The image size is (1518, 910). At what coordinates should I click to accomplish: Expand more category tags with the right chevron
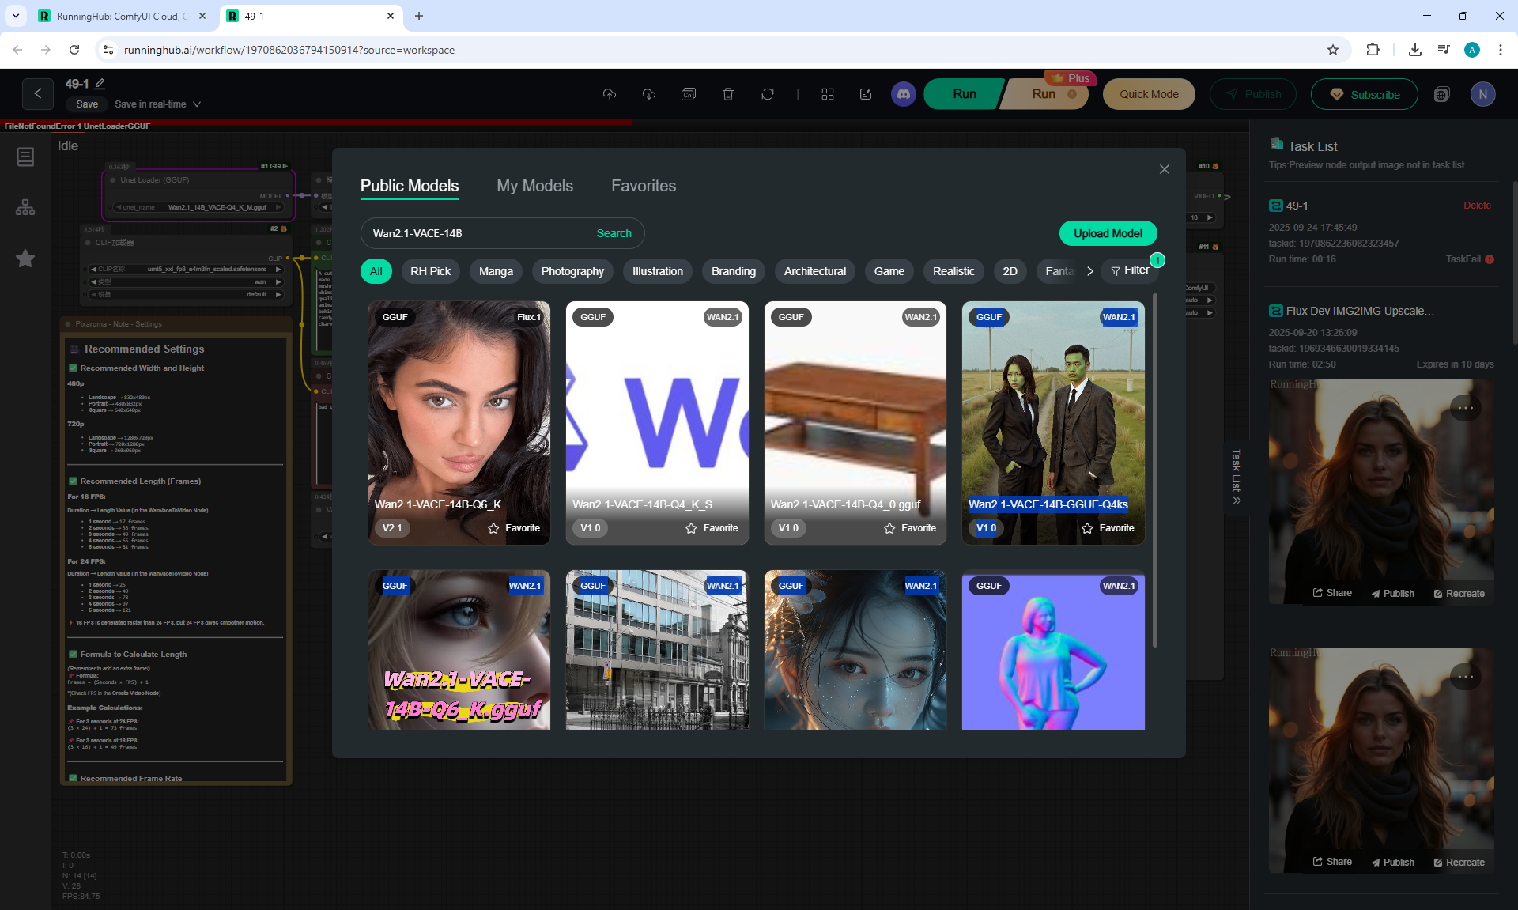coord(1090,271)
